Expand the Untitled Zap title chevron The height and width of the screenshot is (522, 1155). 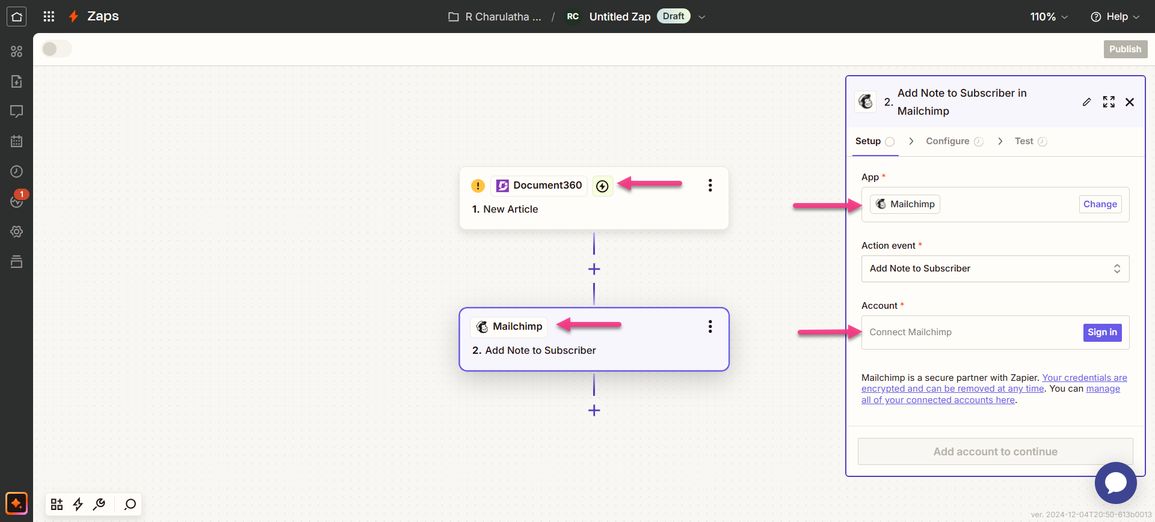click(701, 17)
